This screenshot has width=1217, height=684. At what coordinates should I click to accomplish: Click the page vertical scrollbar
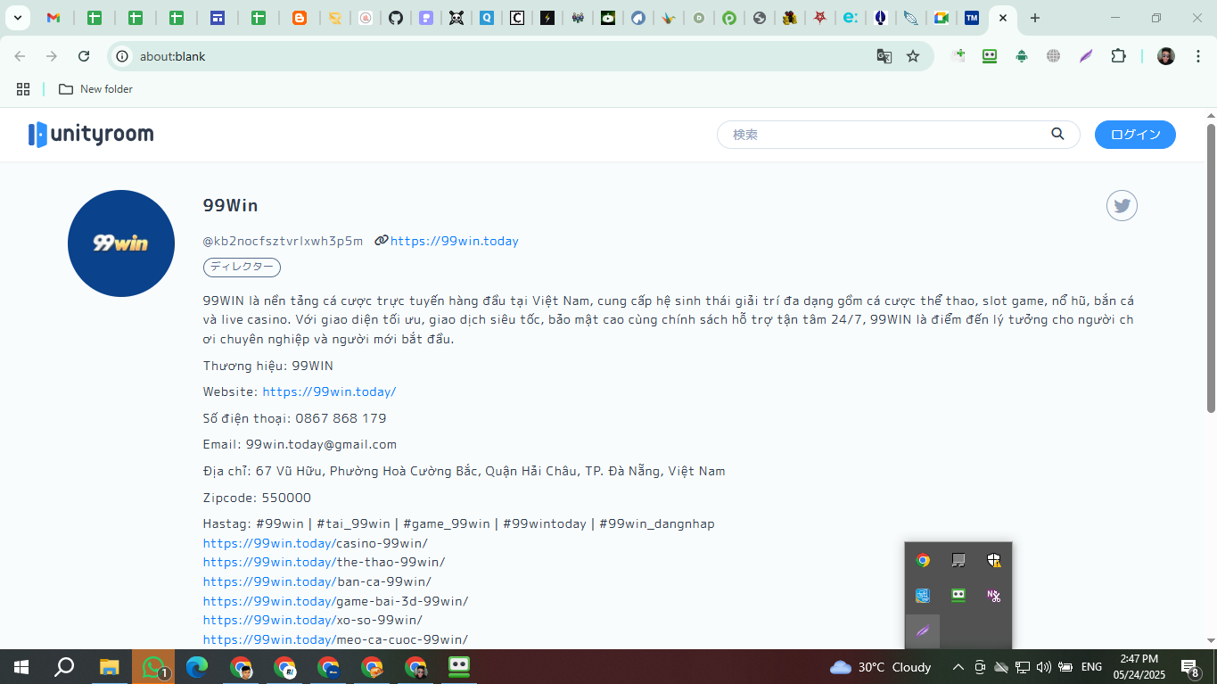pyautogui.click(x=1211, y=268)
